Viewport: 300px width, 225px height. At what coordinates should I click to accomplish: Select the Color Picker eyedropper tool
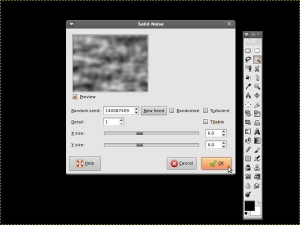pos(248,86)
